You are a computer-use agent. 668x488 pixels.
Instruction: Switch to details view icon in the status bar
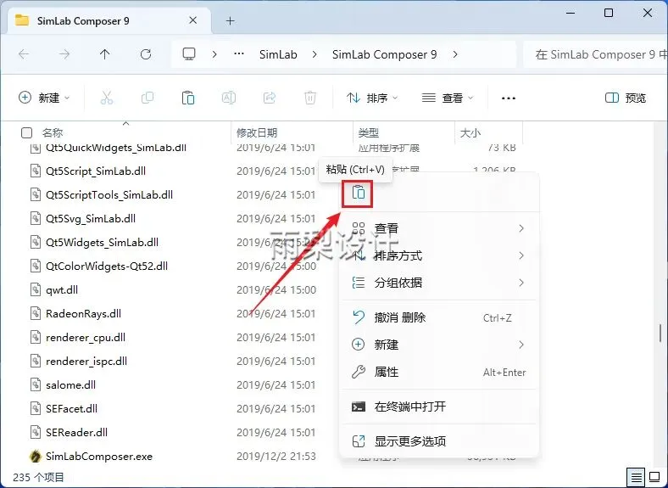click(x=636, y=477)
